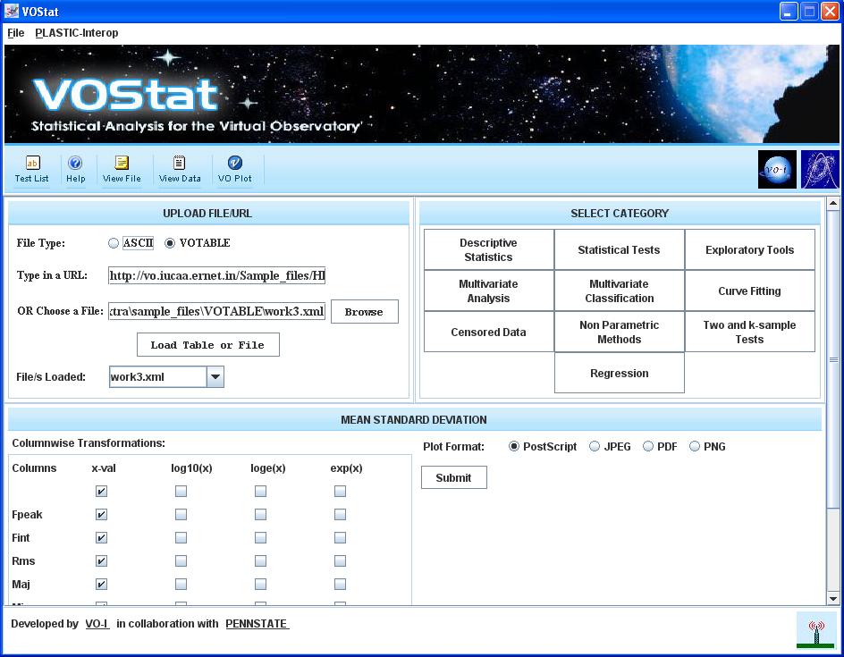Click the Fint column label
Image resolution: width=844 pixels, height=657 pixels.
(21, 538)
